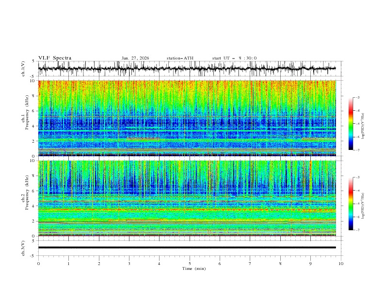Click the lower PSD color scale bar
Viewport: 384px width, 296px height.
pos(351,204)
